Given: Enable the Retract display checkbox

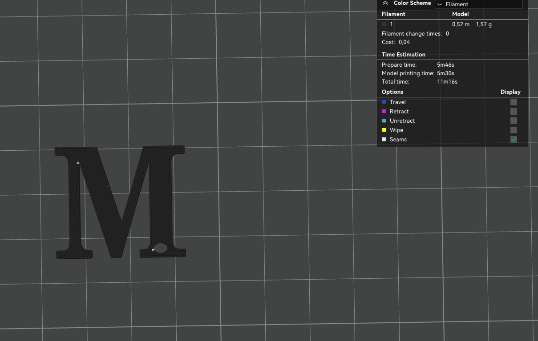Looking at the screenshot, I should click(514, 112).
